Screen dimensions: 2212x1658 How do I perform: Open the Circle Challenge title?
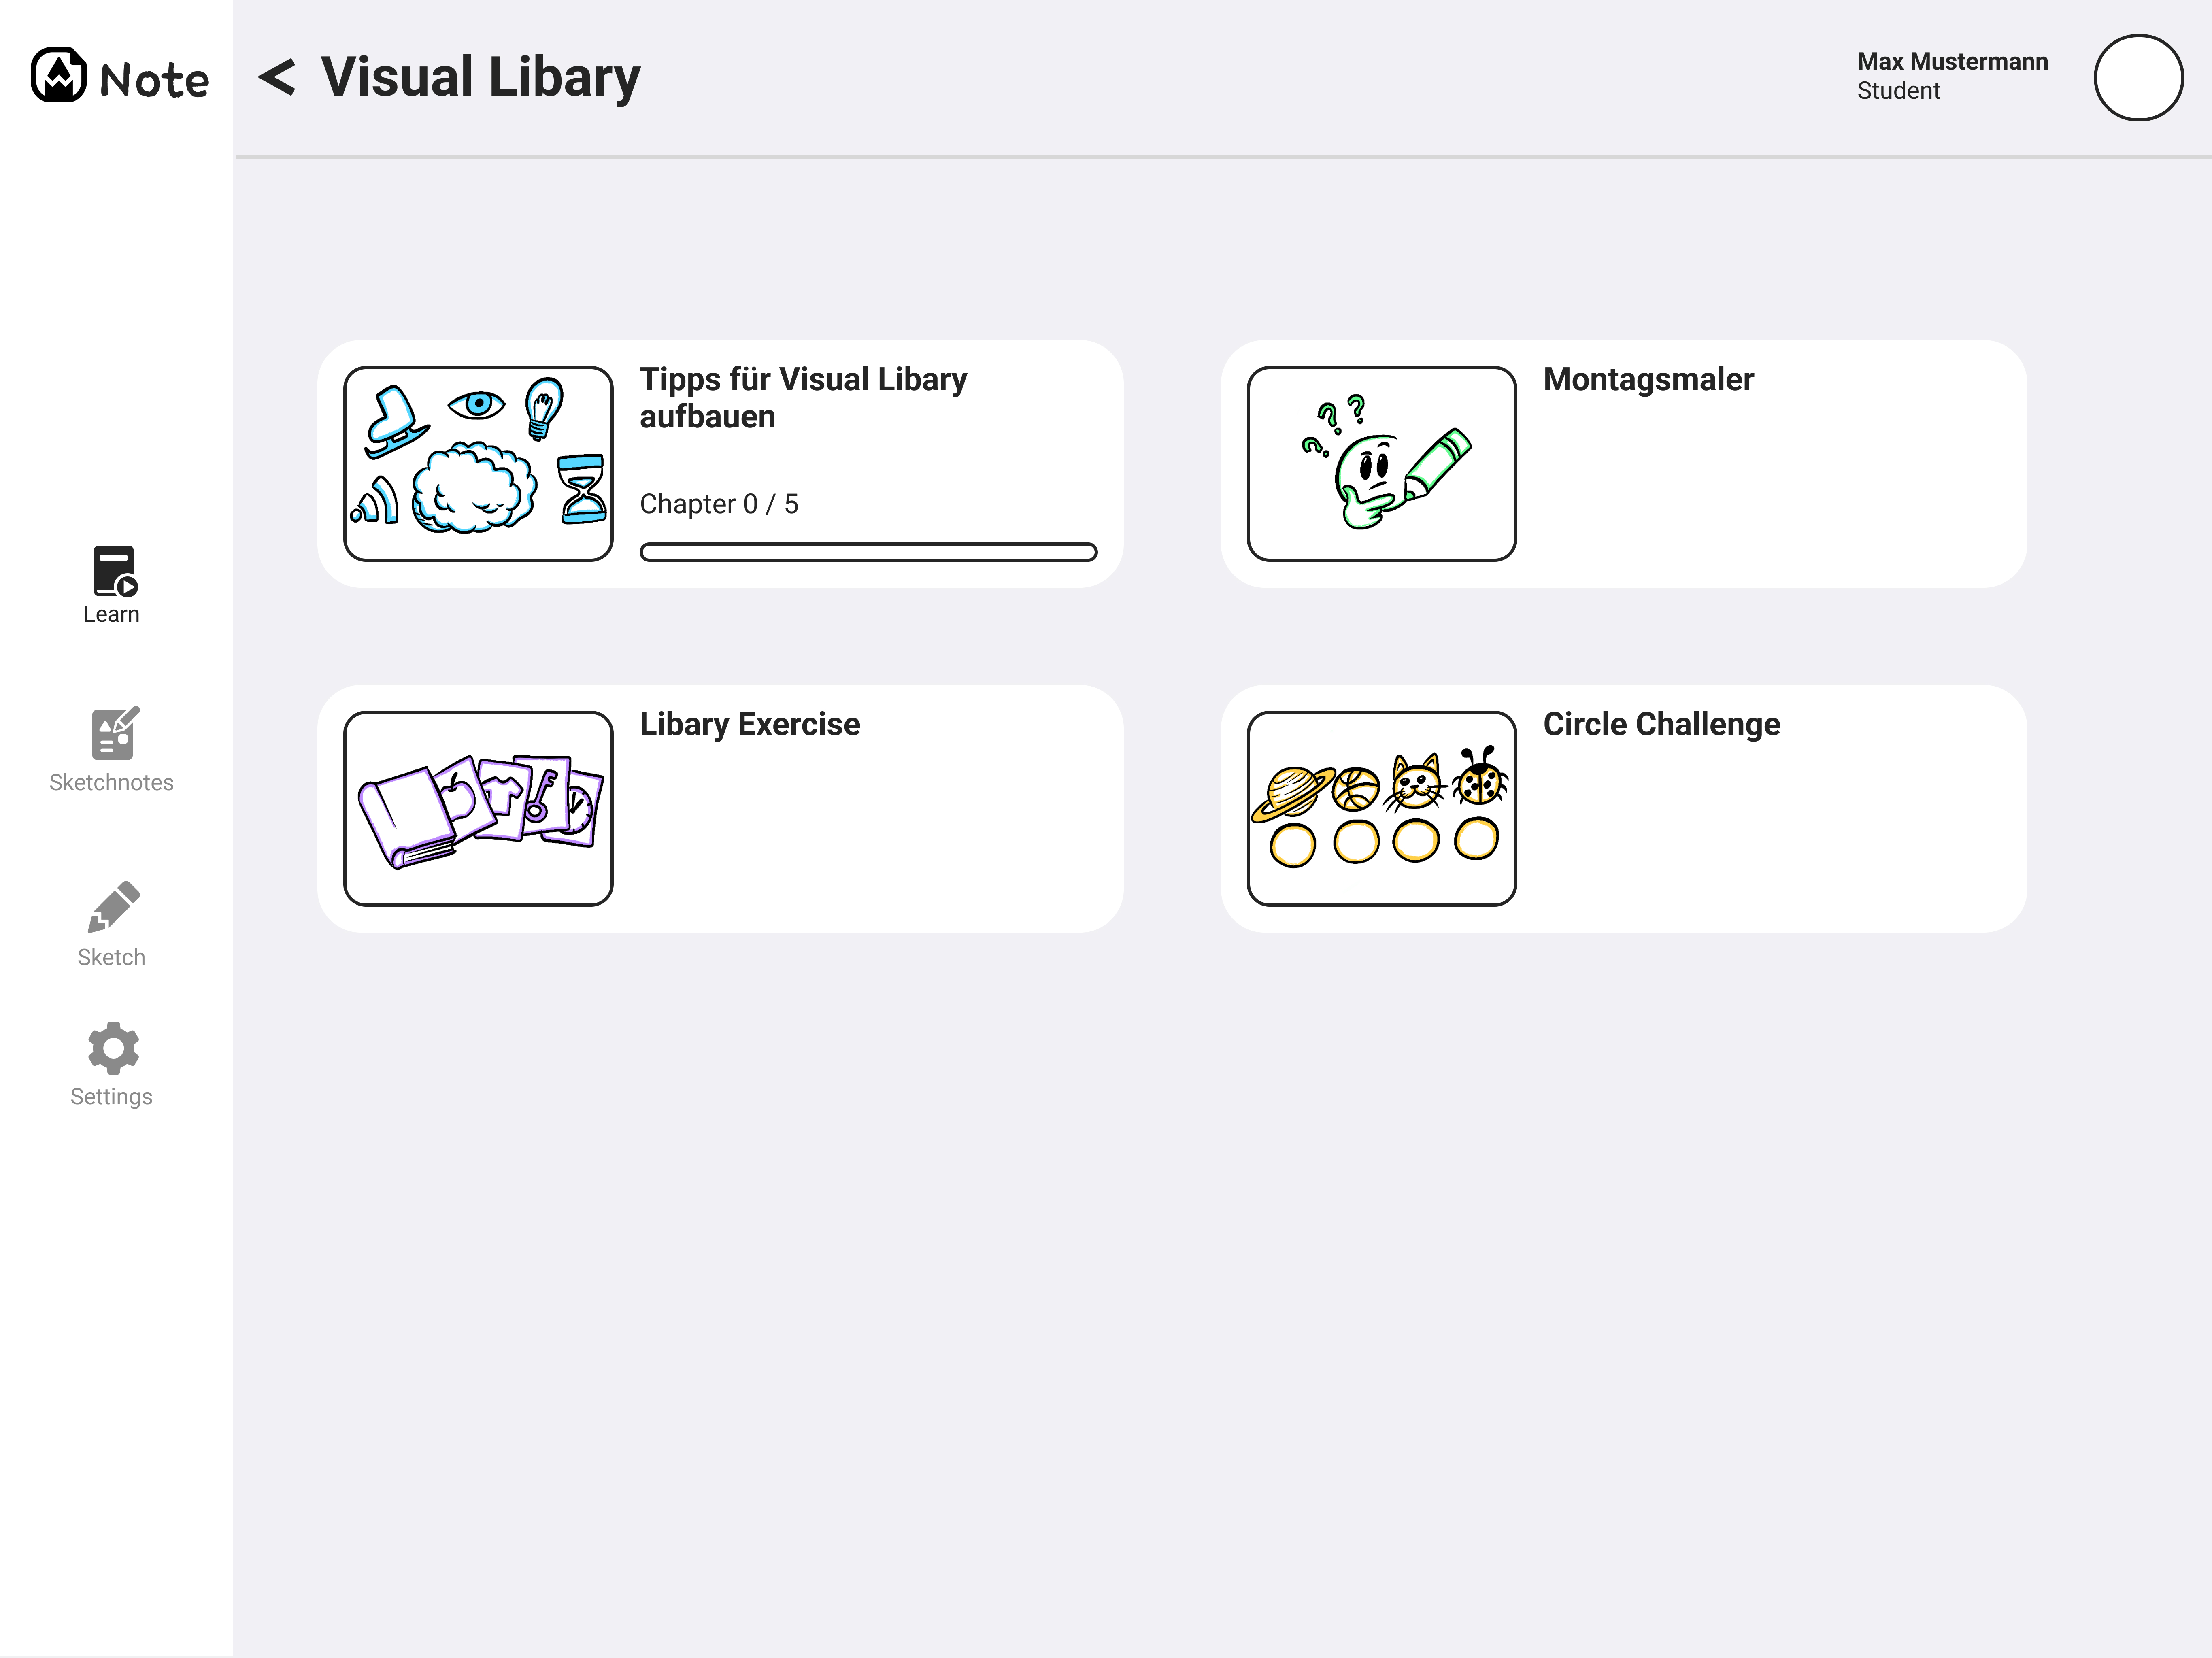1661,724
